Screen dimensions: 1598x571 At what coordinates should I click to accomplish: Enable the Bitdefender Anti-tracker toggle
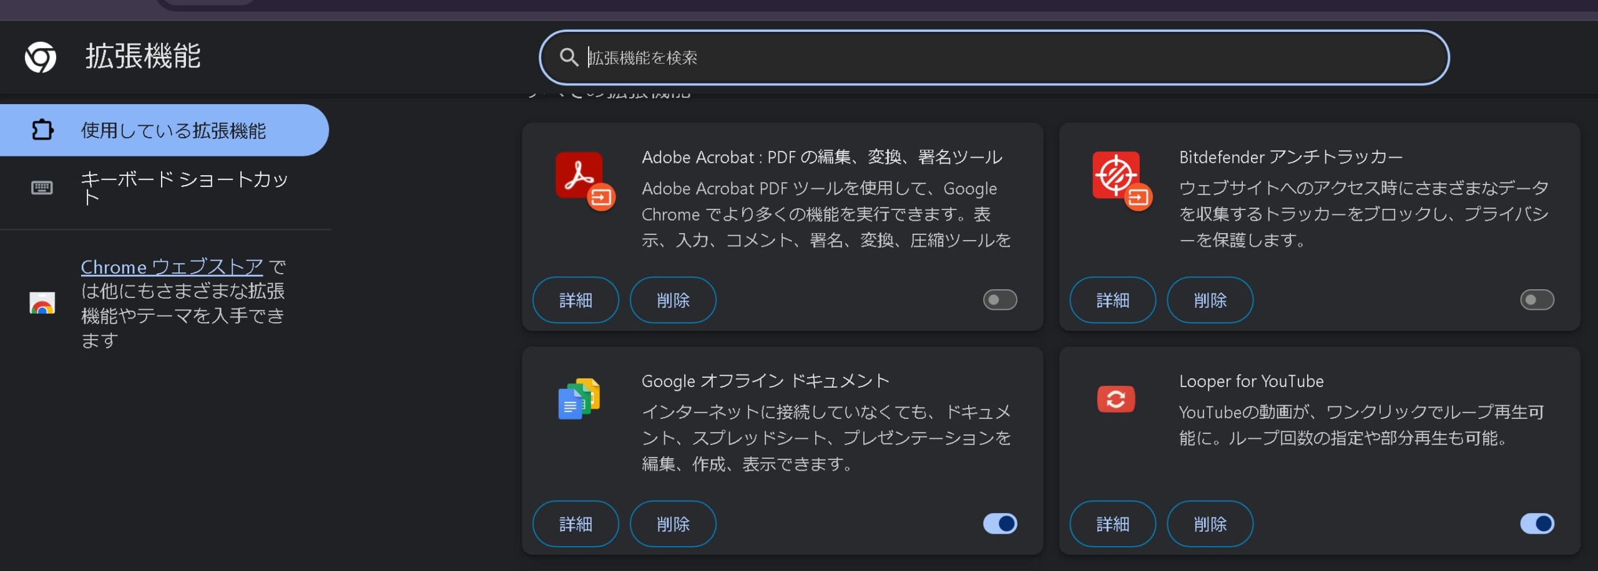point(1536,300)
